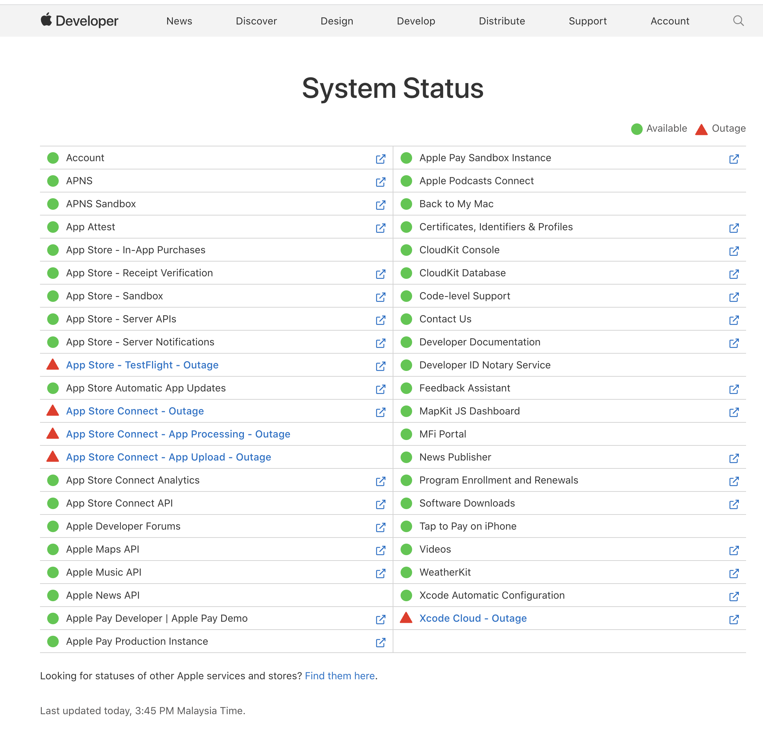Click the red Outage legend triangle

pos(701,129)
